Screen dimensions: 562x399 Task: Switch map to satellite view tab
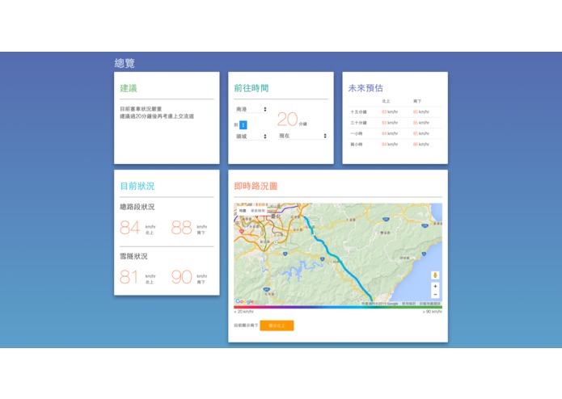click(258, 211)
